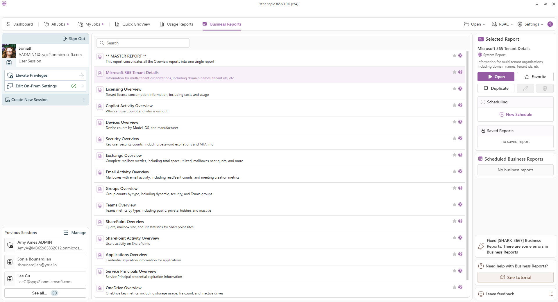
Task: Star the Security Overview report as favorite
Action: (454, 138)
